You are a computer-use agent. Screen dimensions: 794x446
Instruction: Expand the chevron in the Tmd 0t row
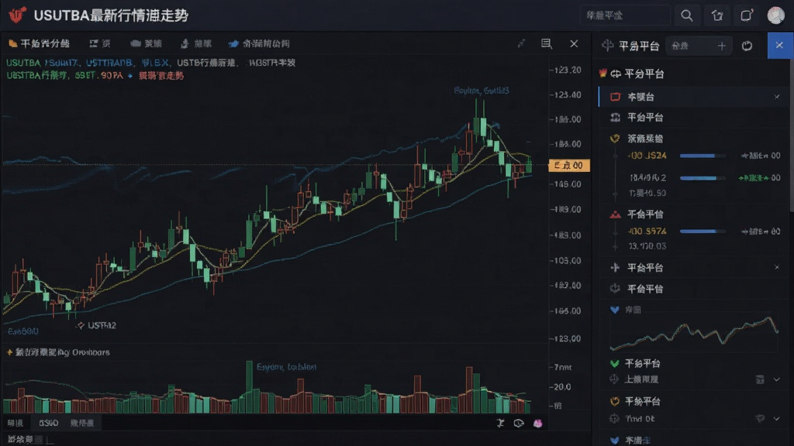777,419
